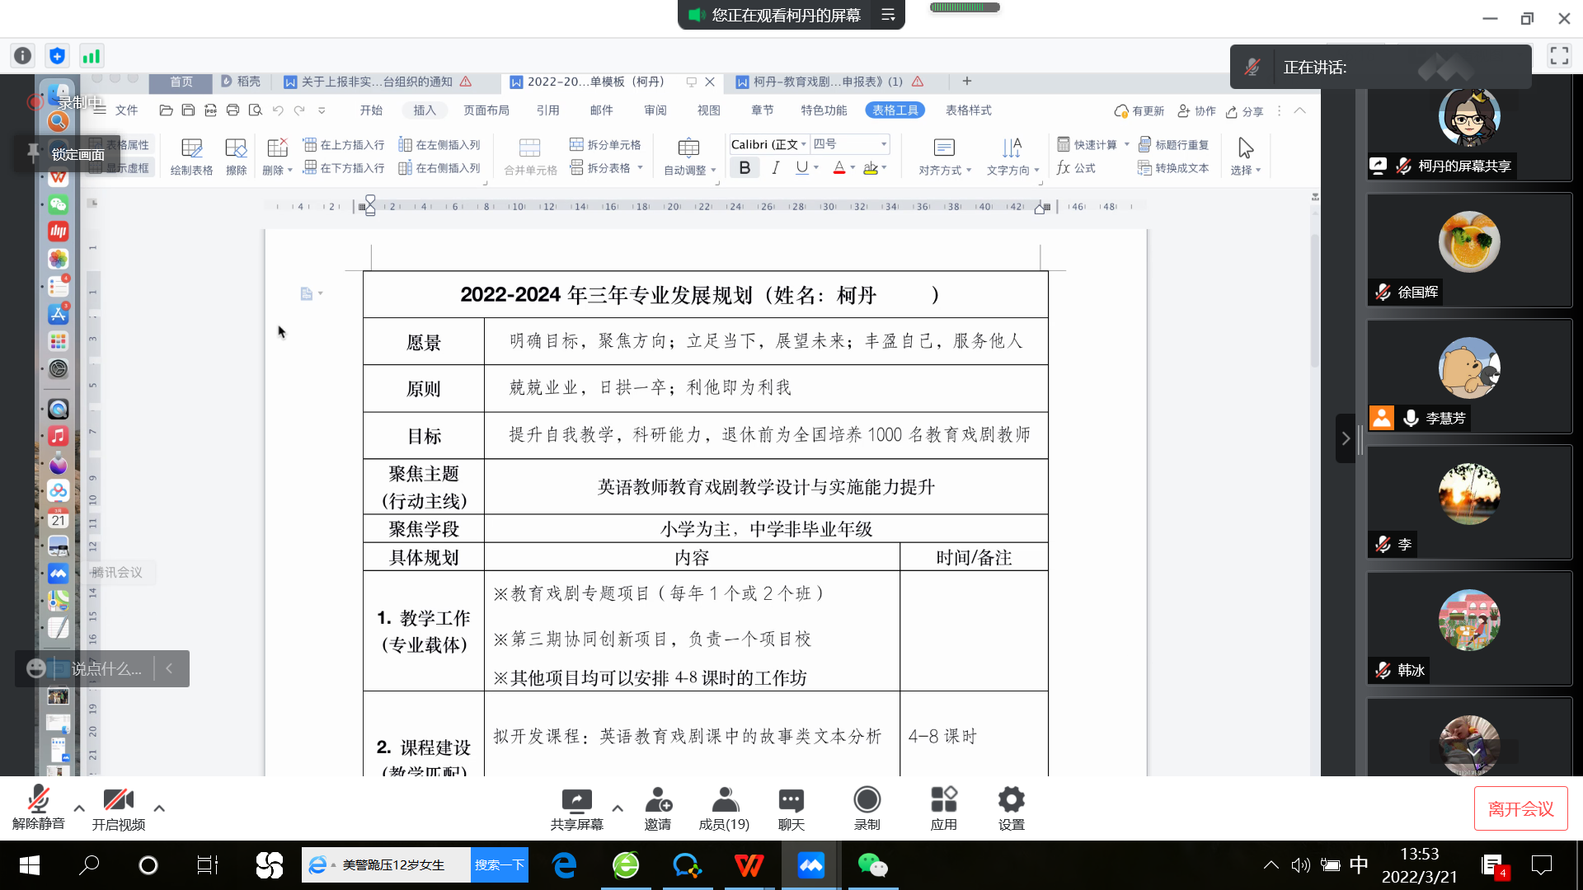The width and height of the screenshot is (1583, 890).
Task: Click 分享 share icon in WPS
Action: coord(1244,111)
